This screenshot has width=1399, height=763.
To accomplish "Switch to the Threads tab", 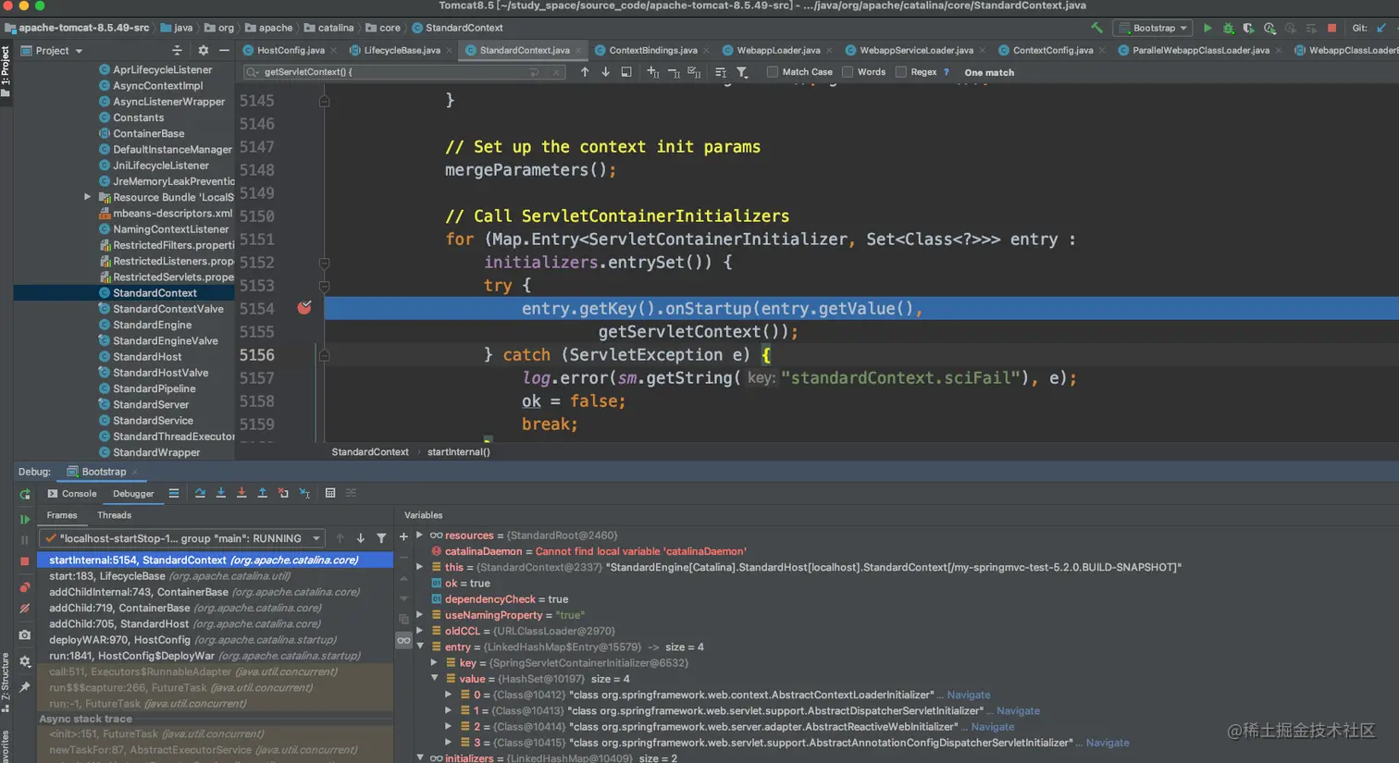I will [x=114, y=515].
